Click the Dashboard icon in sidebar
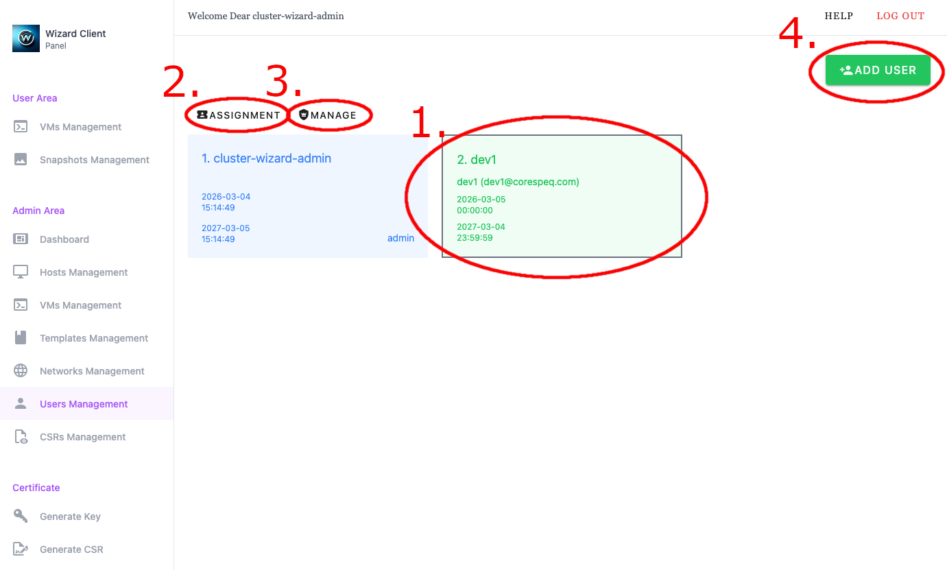The image size is (947, 570). pyautogui.click(x=21, y=239)
